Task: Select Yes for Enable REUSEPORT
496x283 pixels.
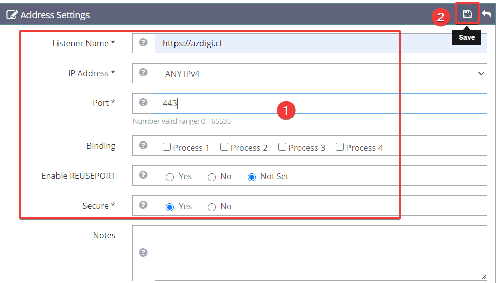Action: pyautogui.click(x=170, y=177)
